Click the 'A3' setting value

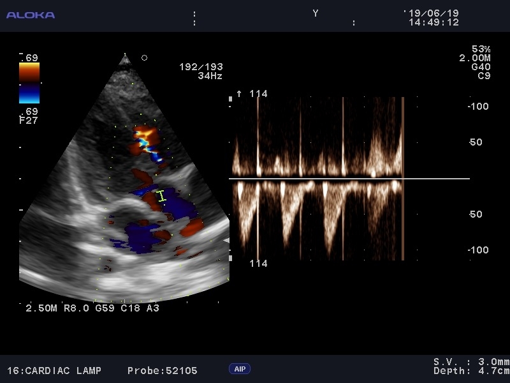click(x=152, y=308)
